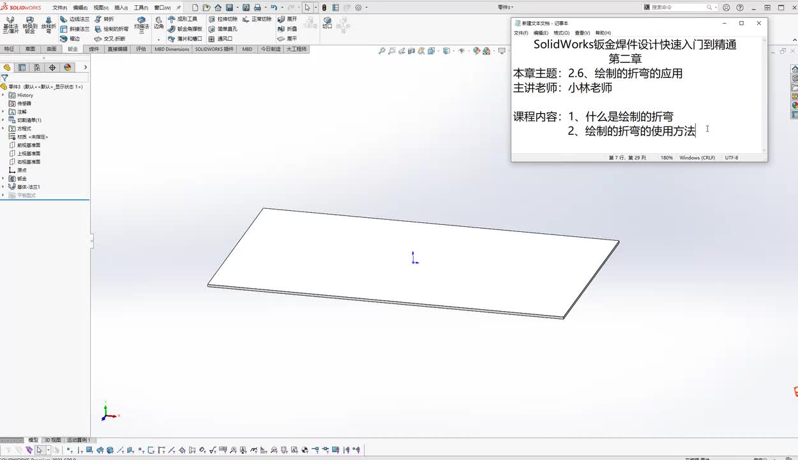Screen dimensions: 798x460
Task: Click the rebuild traffic light icon
Action: click(324, 8)
